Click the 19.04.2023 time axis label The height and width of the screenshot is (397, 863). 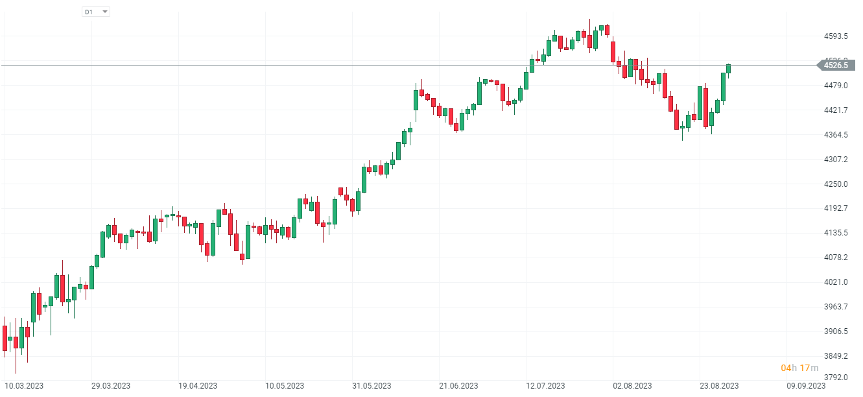pos(198,385)
